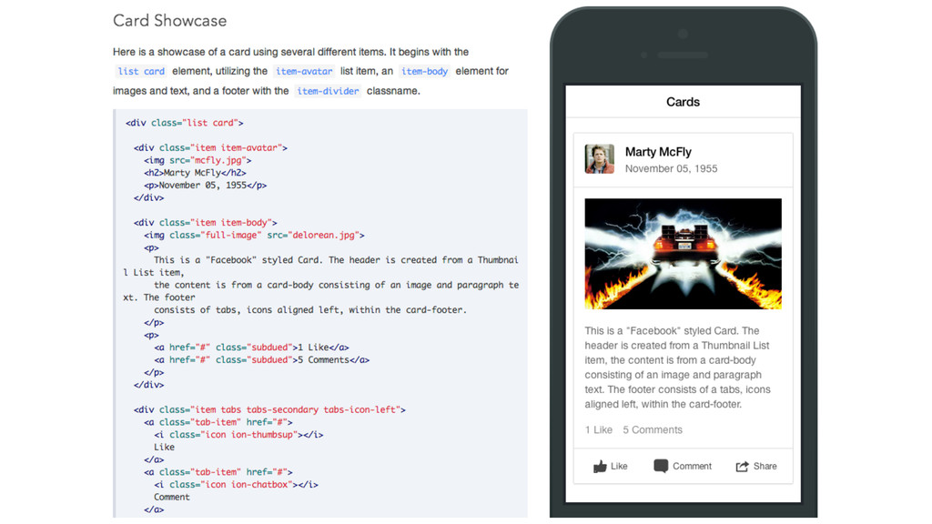Click Marty McFly avatar photo
Image resolution: width=932 pixels, height=524 pixels.
(x=599, y=158)
